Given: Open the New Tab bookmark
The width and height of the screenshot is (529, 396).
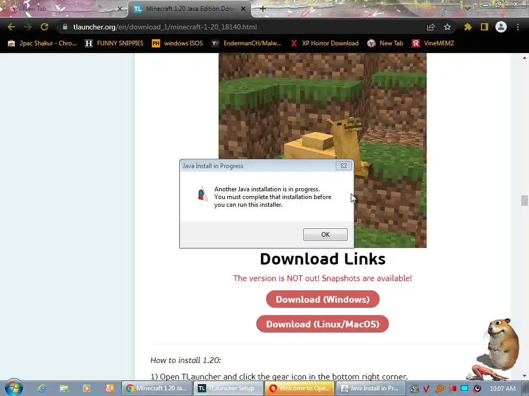Looking at the screenshot, I should coord(385,43).
